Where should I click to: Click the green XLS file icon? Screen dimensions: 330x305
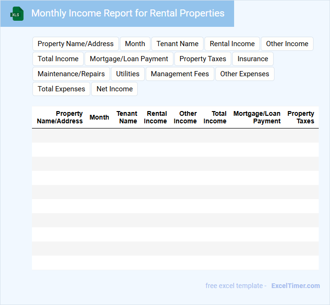pos(17,14)
